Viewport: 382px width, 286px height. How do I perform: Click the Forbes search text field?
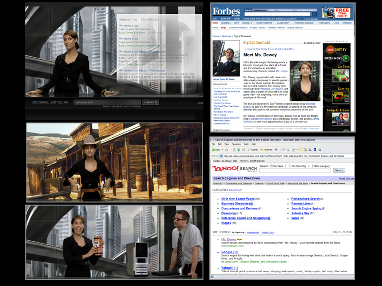(277, 14)
